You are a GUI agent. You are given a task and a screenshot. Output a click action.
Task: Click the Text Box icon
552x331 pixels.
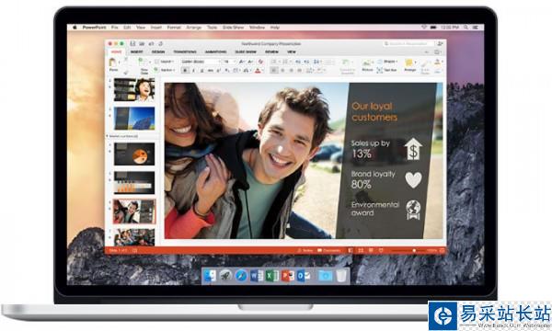pyautogui.click(x=379, y=70)
